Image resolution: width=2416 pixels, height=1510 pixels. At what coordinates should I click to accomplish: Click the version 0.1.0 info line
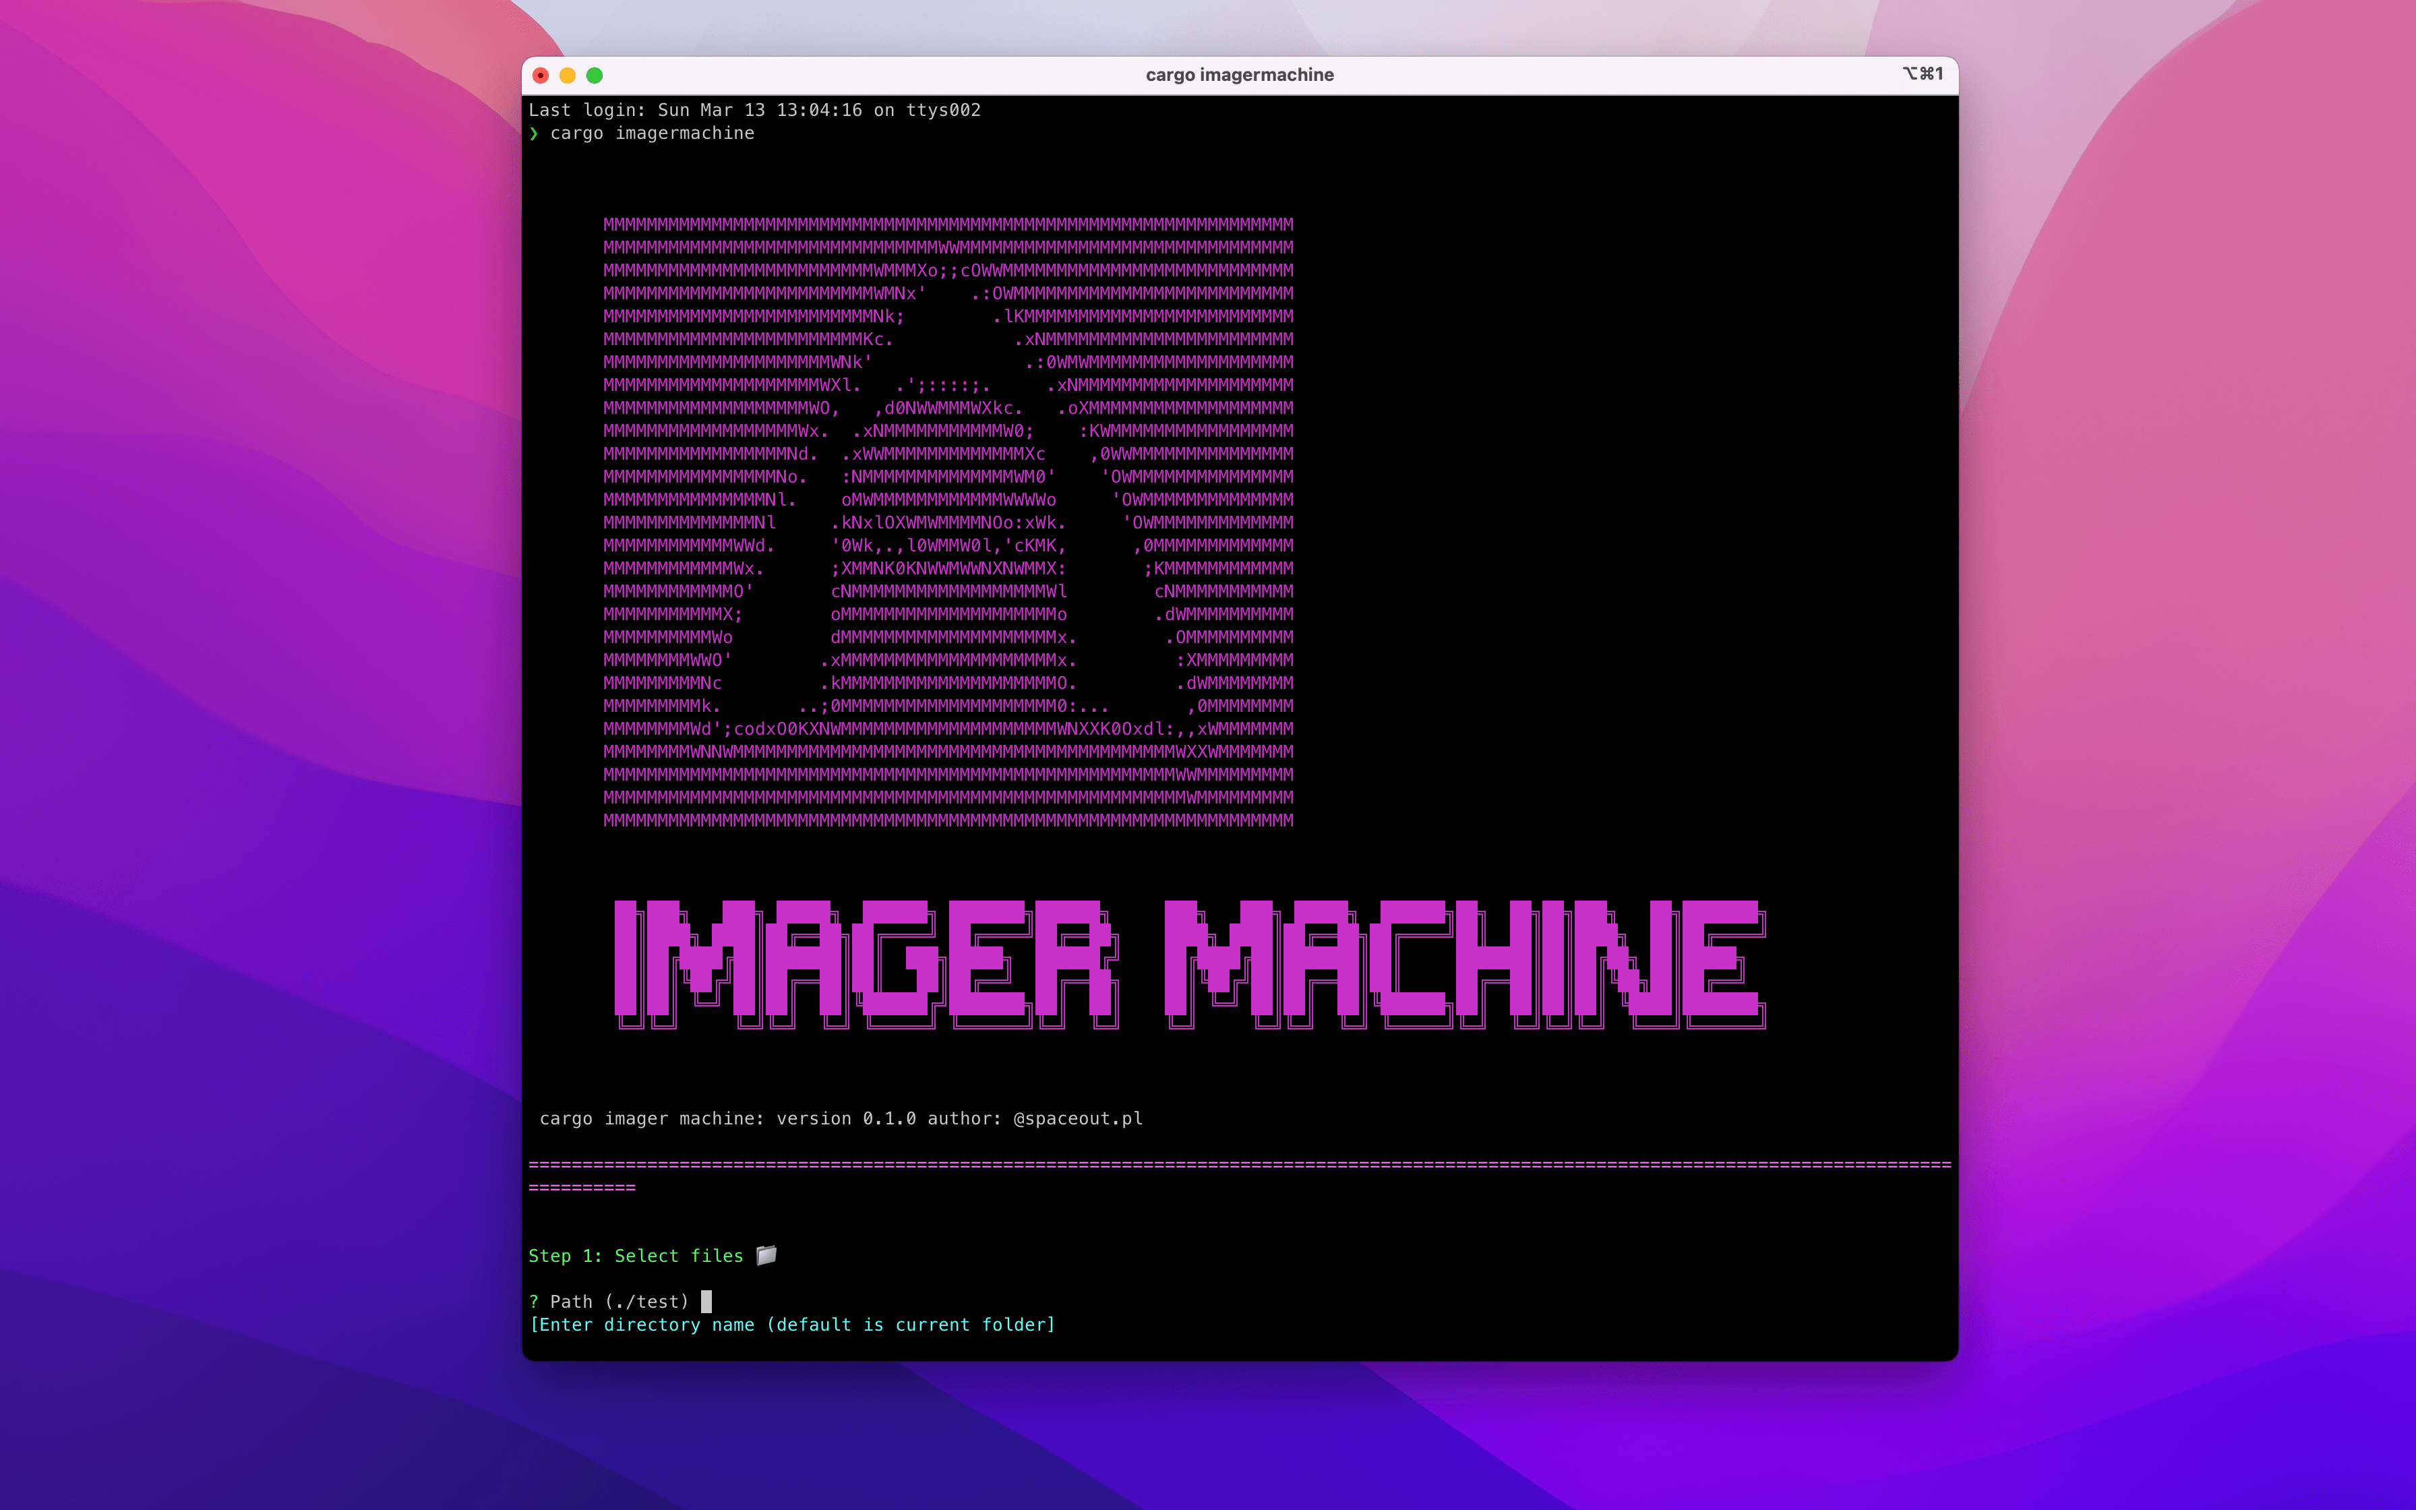[x=841, y=1118]
